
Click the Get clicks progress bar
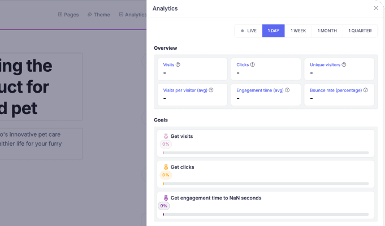coord(266,184)
